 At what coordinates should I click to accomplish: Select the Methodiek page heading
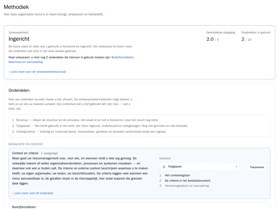(x=16, y=7)
